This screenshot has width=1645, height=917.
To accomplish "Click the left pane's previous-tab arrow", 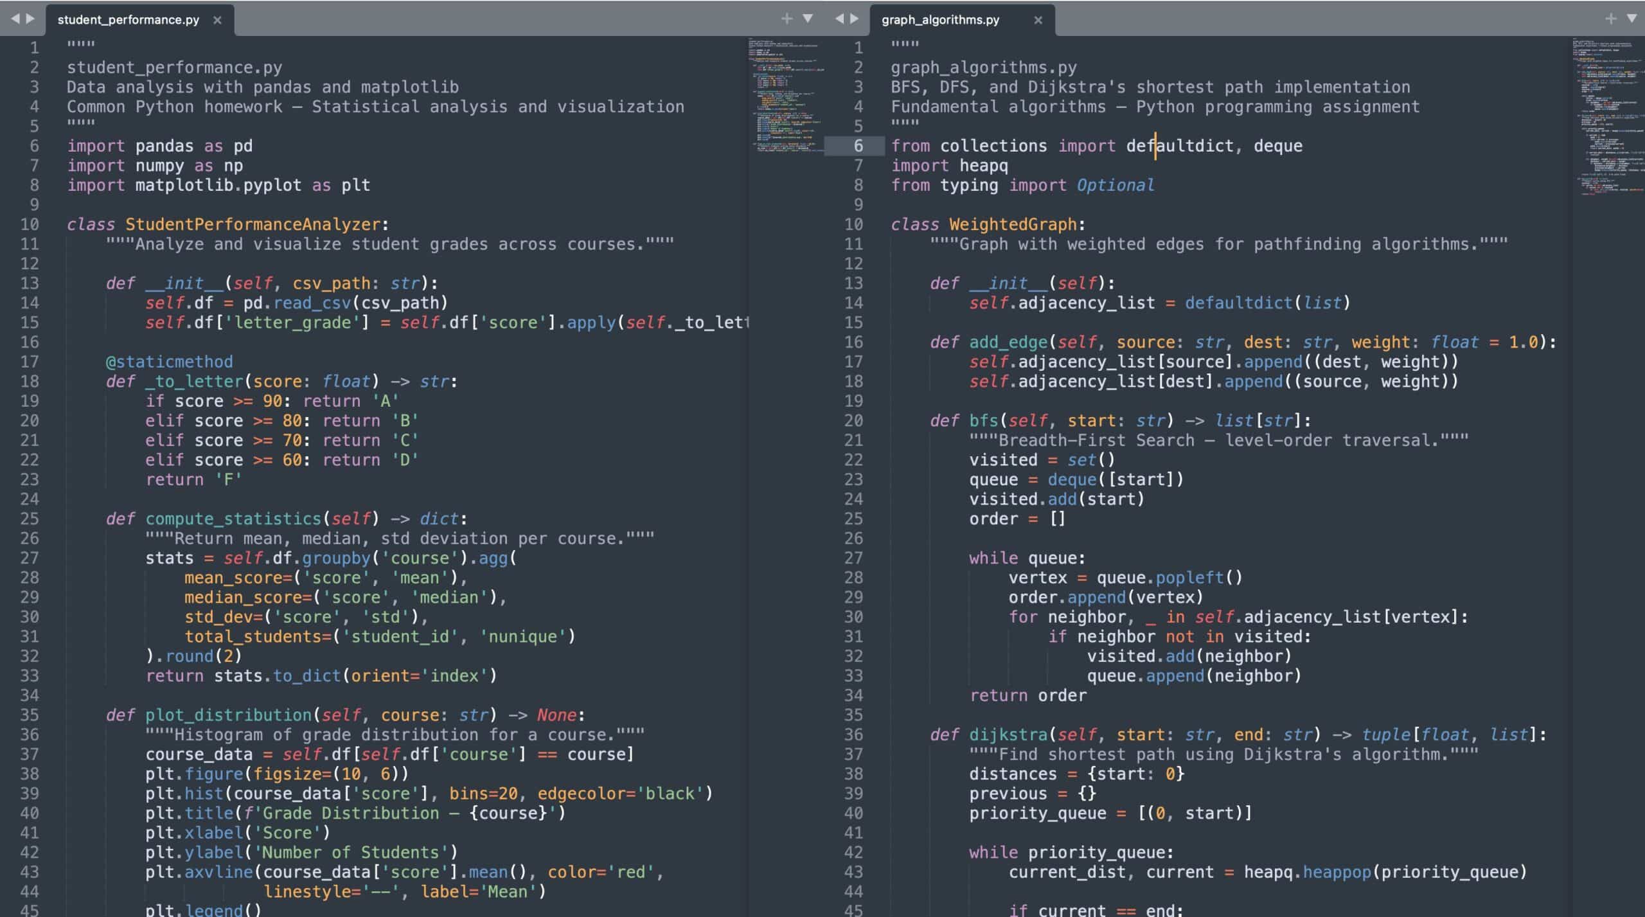I will pos(15,19).
